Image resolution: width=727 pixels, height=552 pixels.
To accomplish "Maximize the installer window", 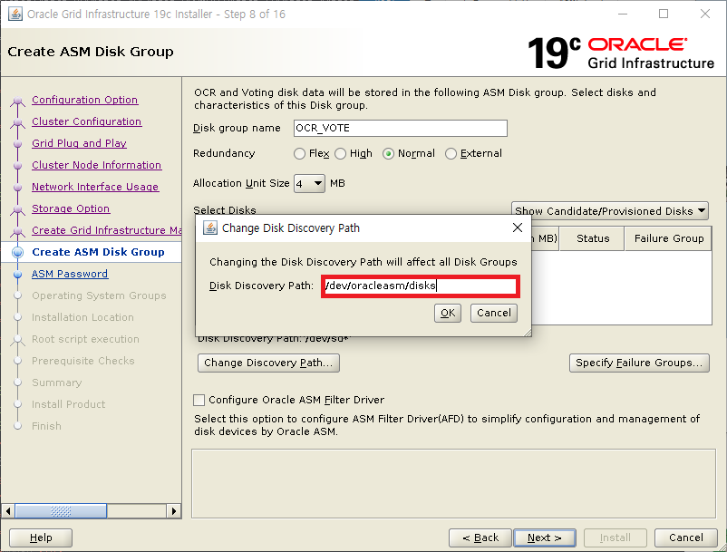I will (664, 14).
